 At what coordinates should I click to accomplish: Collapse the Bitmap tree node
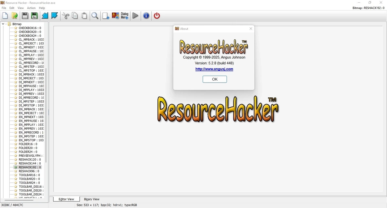pyautogui.click(x=3, y=24)
